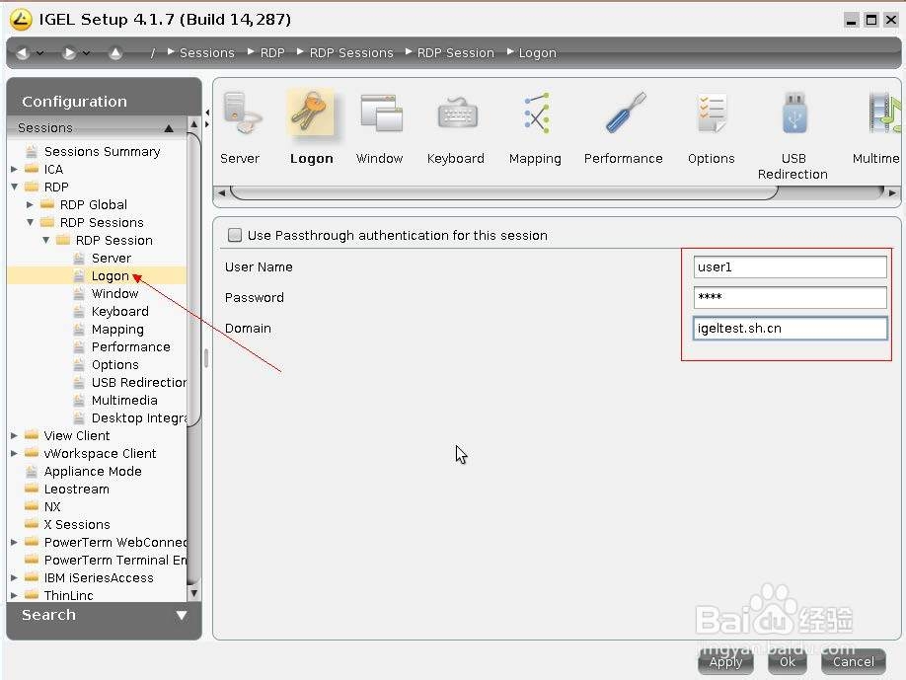Click the Ok button
The width and height of the screenshot is (906, 680).
tap(787, 661)
